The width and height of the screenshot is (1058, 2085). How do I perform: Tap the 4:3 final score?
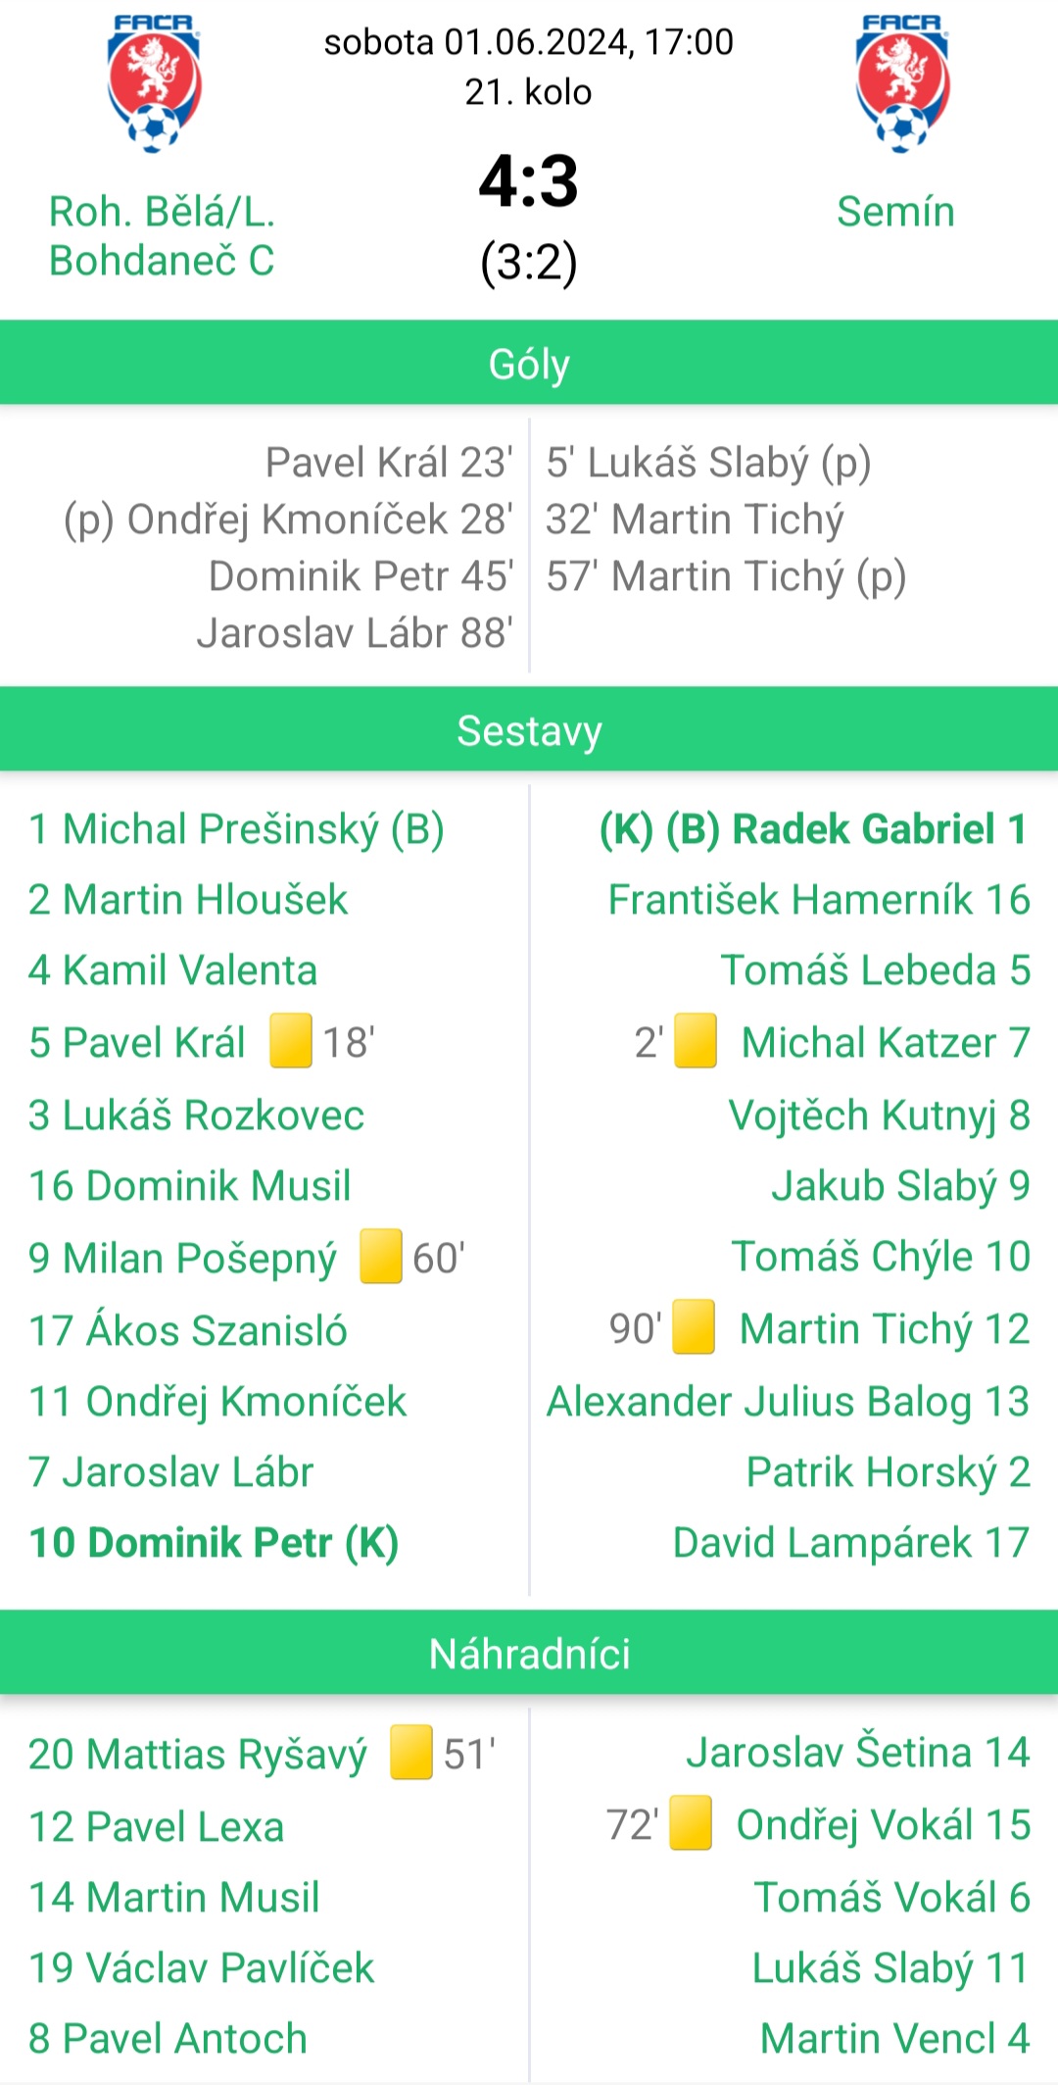[529, 182]
